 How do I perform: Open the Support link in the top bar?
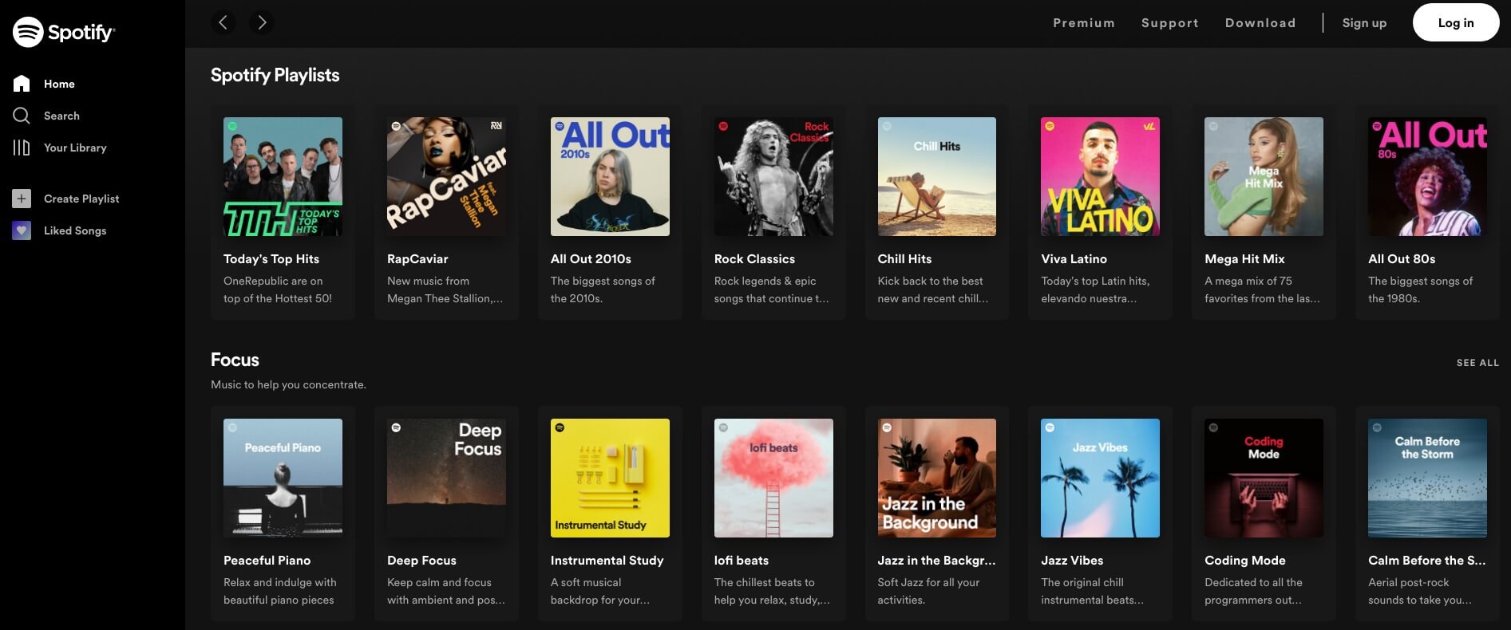pyautogui.click(x=1170, y=23)
